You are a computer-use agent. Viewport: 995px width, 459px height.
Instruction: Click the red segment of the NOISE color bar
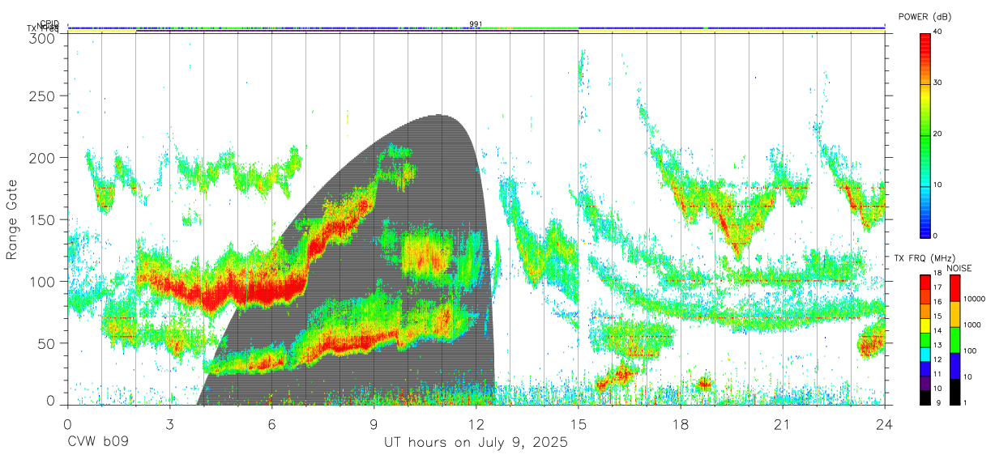[x=954, y=288]
